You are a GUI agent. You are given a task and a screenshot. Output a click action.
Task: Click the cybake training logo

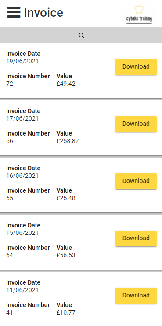[x=139, y=15]
